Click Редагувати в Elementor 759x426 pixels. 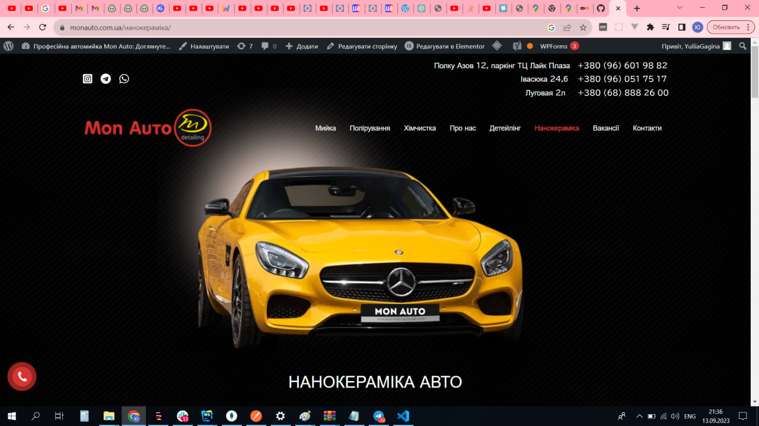445,46
